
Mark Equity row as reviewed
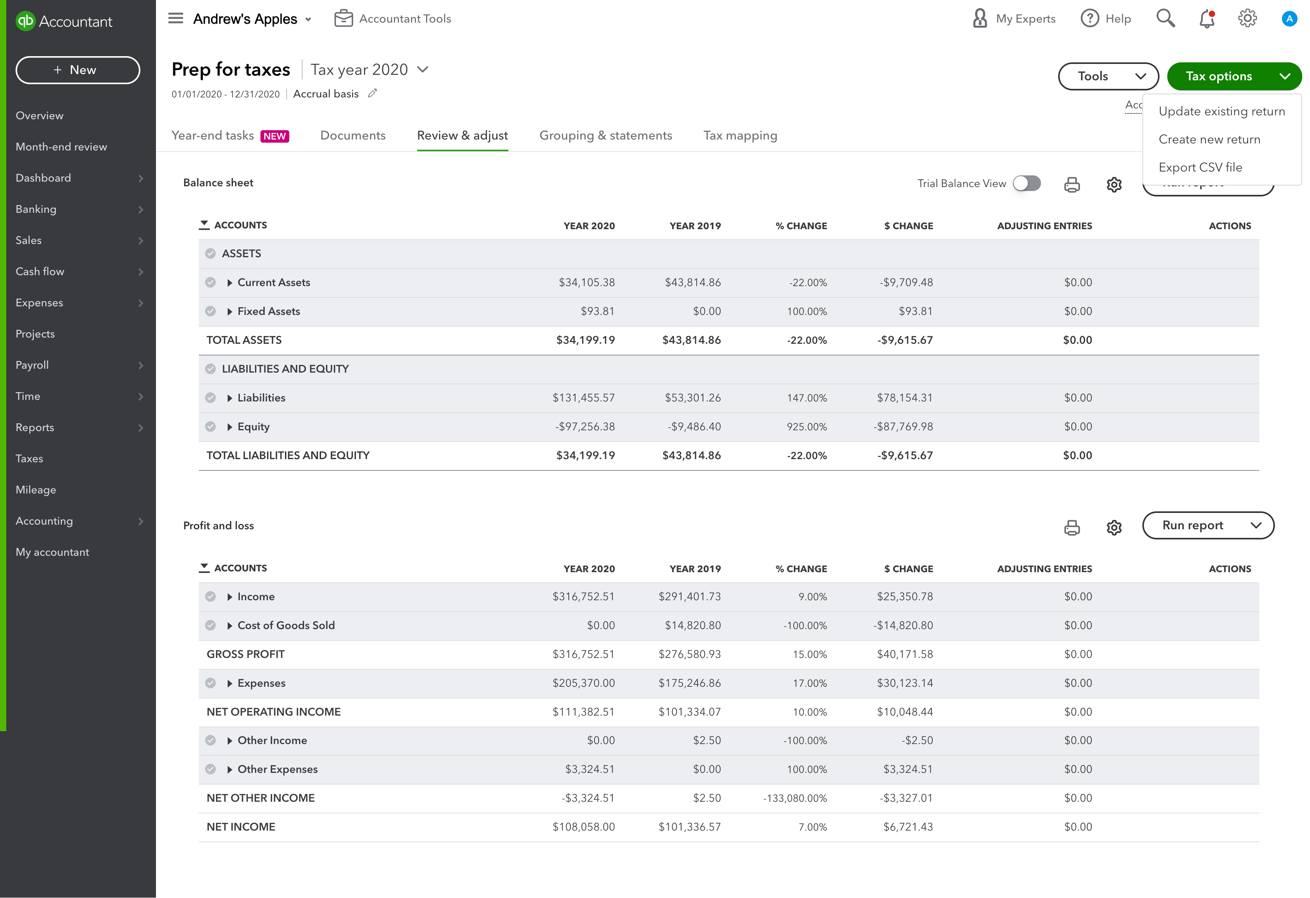[210, 426]
